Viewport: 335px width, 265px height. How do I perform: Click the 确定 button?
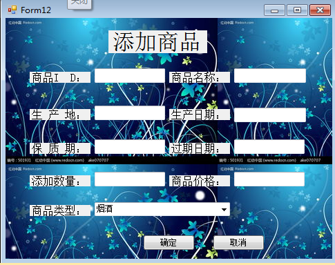[x=169, y=242]
